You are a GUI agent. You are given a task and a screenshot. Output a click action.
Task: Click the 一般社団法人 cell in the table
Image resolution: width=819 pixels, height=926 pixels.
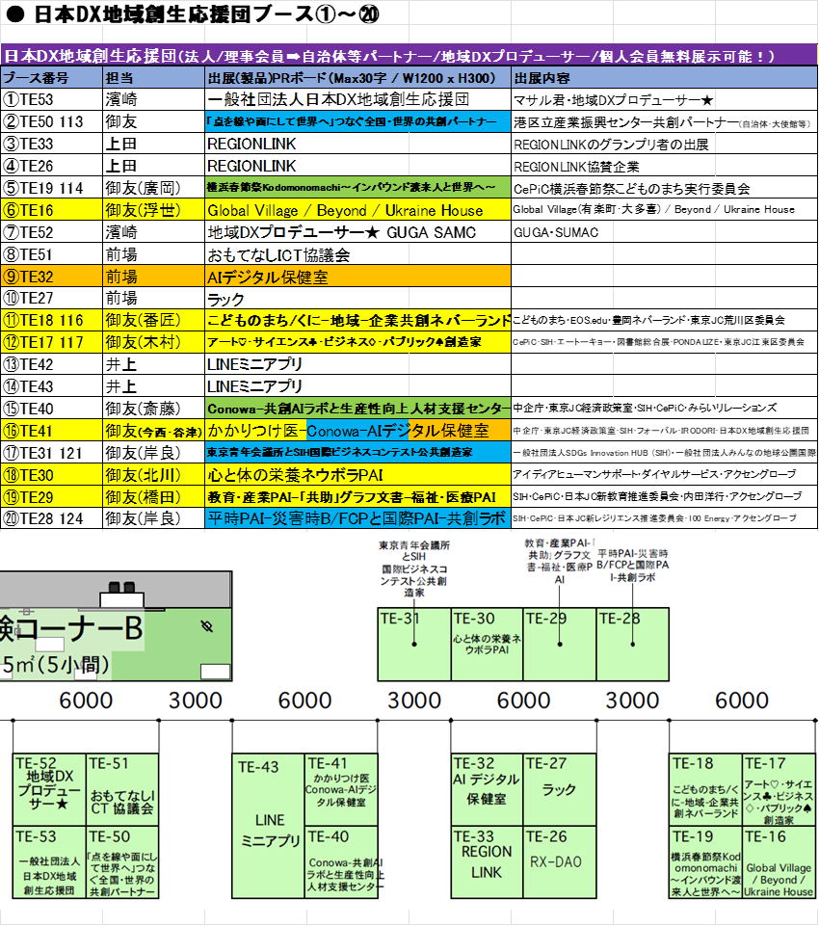pos(256,99)
